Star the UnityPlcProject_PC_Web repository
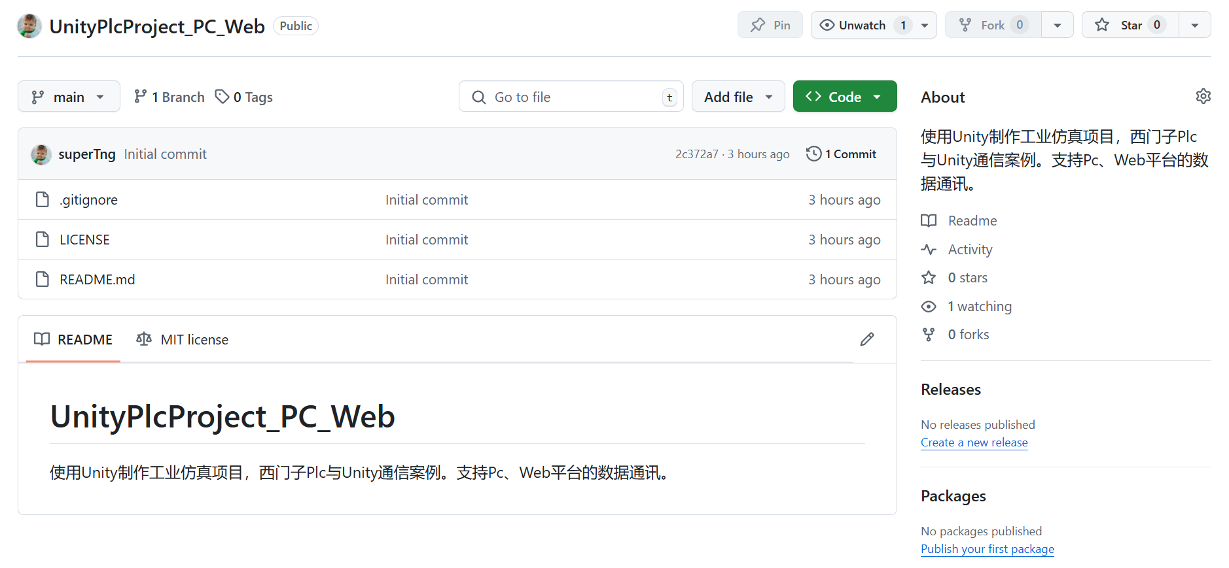Viewport: 1229px width, 568px height. tap(1130, 25)
